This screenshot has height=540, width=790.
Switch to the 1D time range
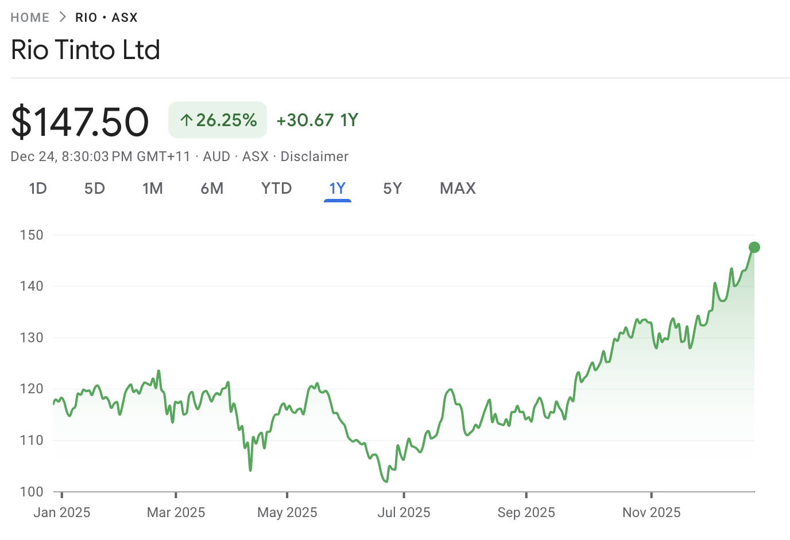37,188
